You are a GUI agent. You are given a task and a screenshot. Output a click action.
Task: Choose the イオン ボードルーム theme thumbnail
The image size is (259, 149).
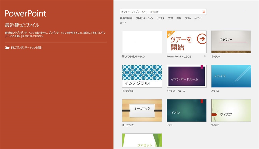coord(187,76)
